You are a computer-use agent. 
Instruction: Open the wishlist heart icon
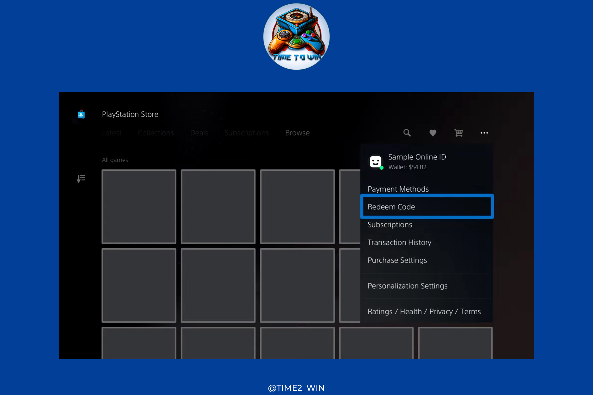point(433,133)
